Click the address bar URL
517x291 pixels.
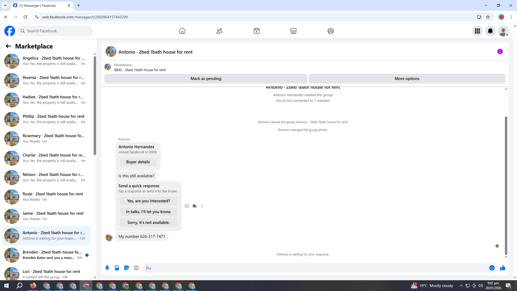pos(85,17)
